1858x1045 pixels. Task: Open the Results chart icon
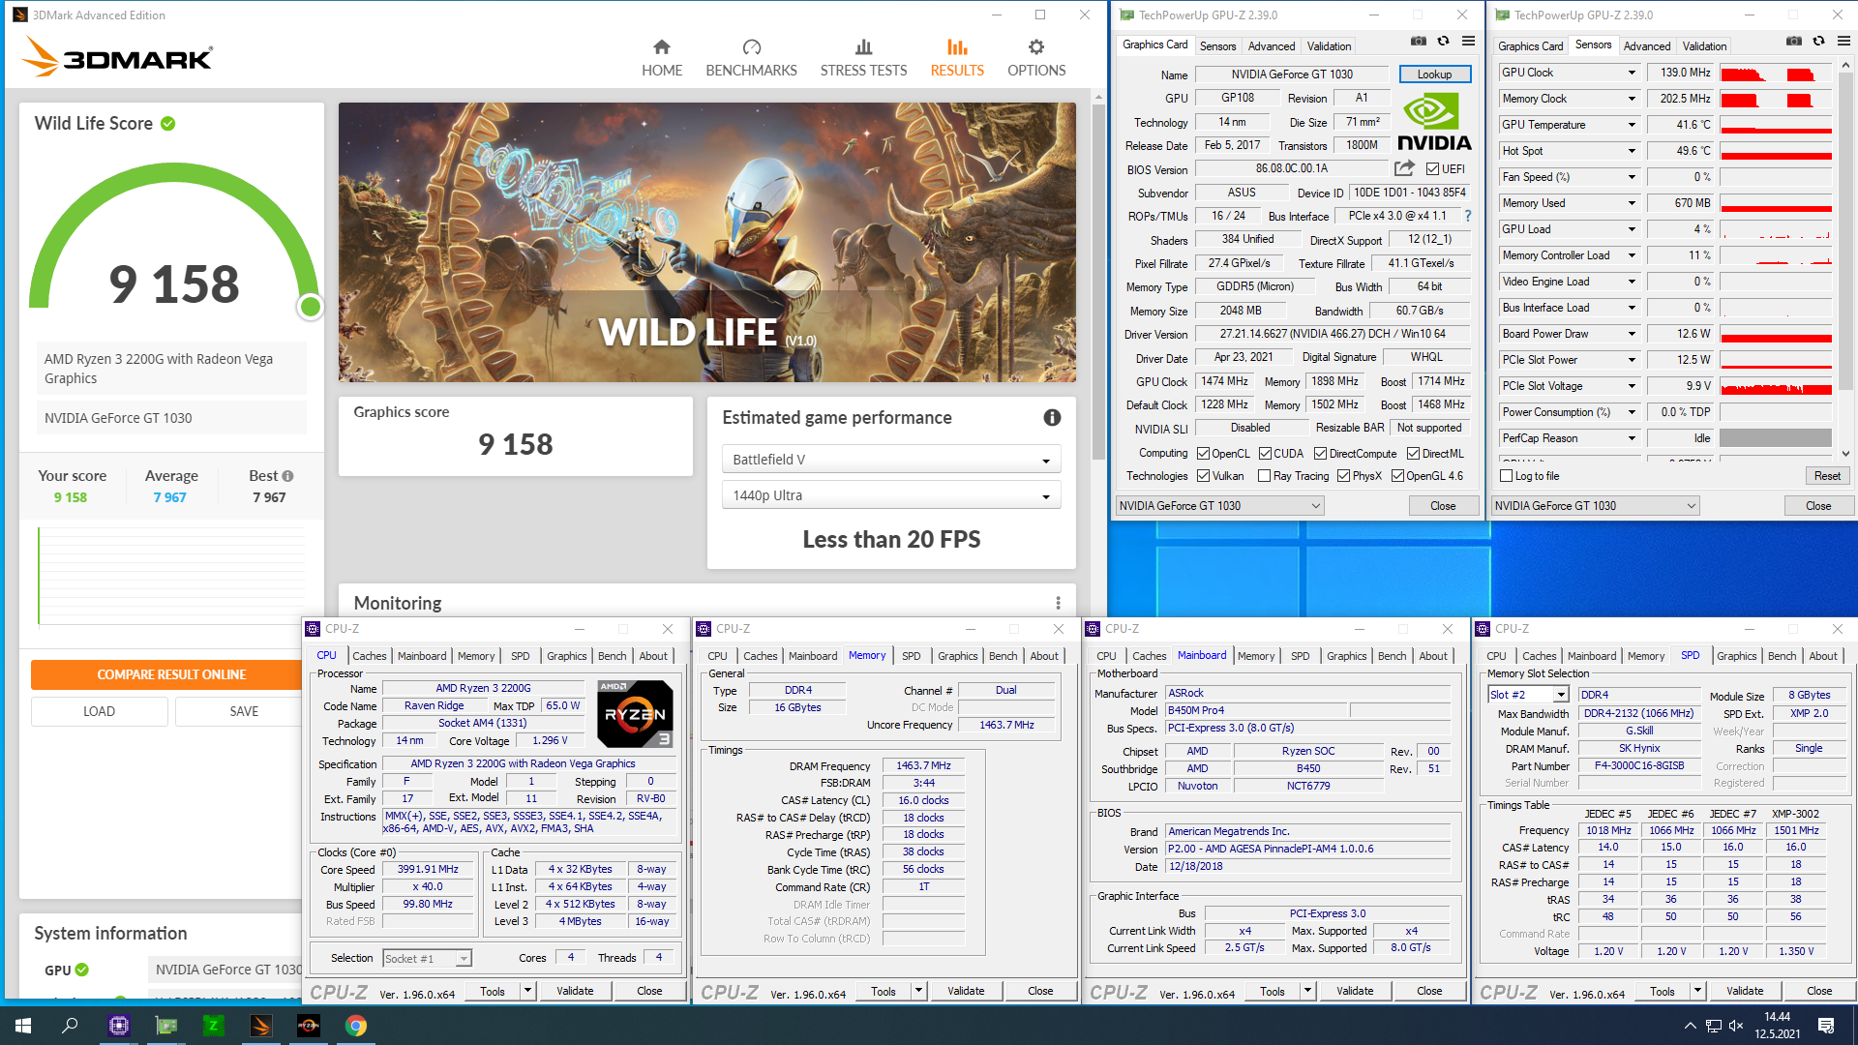[957, 47]
